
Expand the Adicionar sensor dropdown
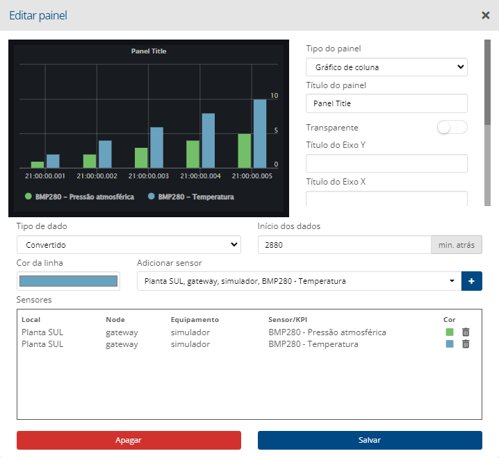297,281
